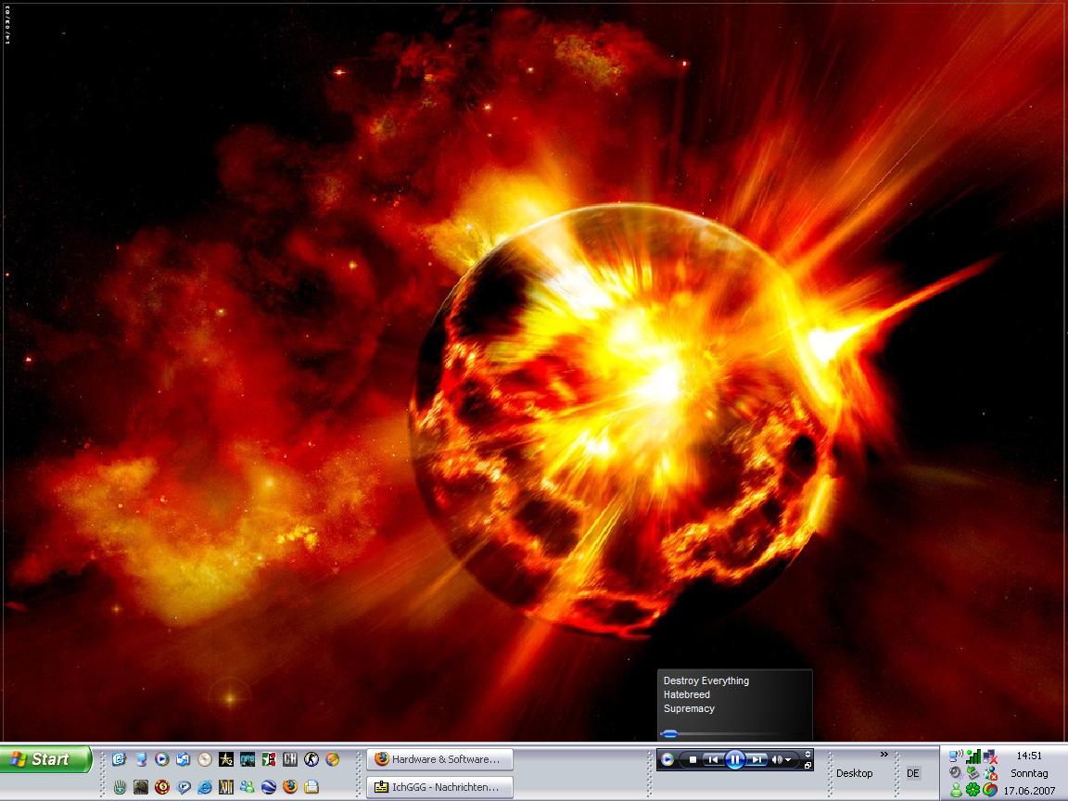Open Google Earth from quick launch
Image resolution: width=1068 pixels, height=801 pixels.
click(269, 787)
